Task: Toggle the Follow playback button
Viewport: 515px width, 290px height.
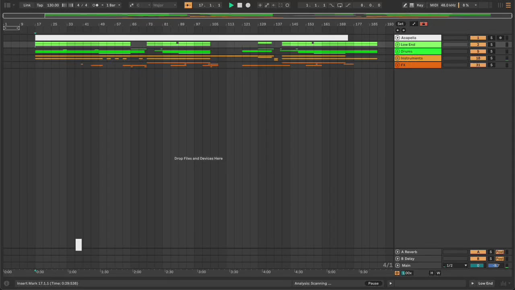Action: 188,5
